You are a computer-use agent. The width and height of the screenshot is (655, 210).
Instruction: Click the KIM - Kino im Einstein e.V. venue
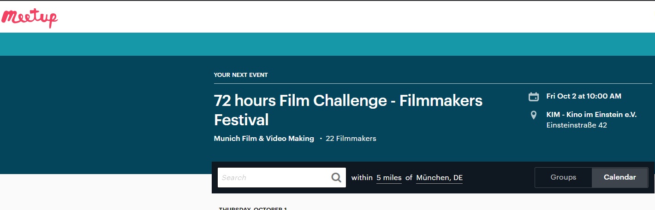(x=591, y=115)
